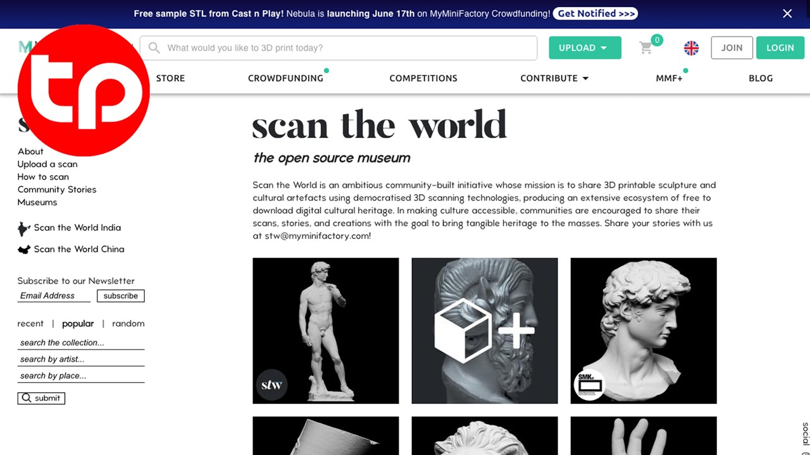This screenshot has width=810, height=455.
Task: Open Scan the World China link
Action: 79,249
